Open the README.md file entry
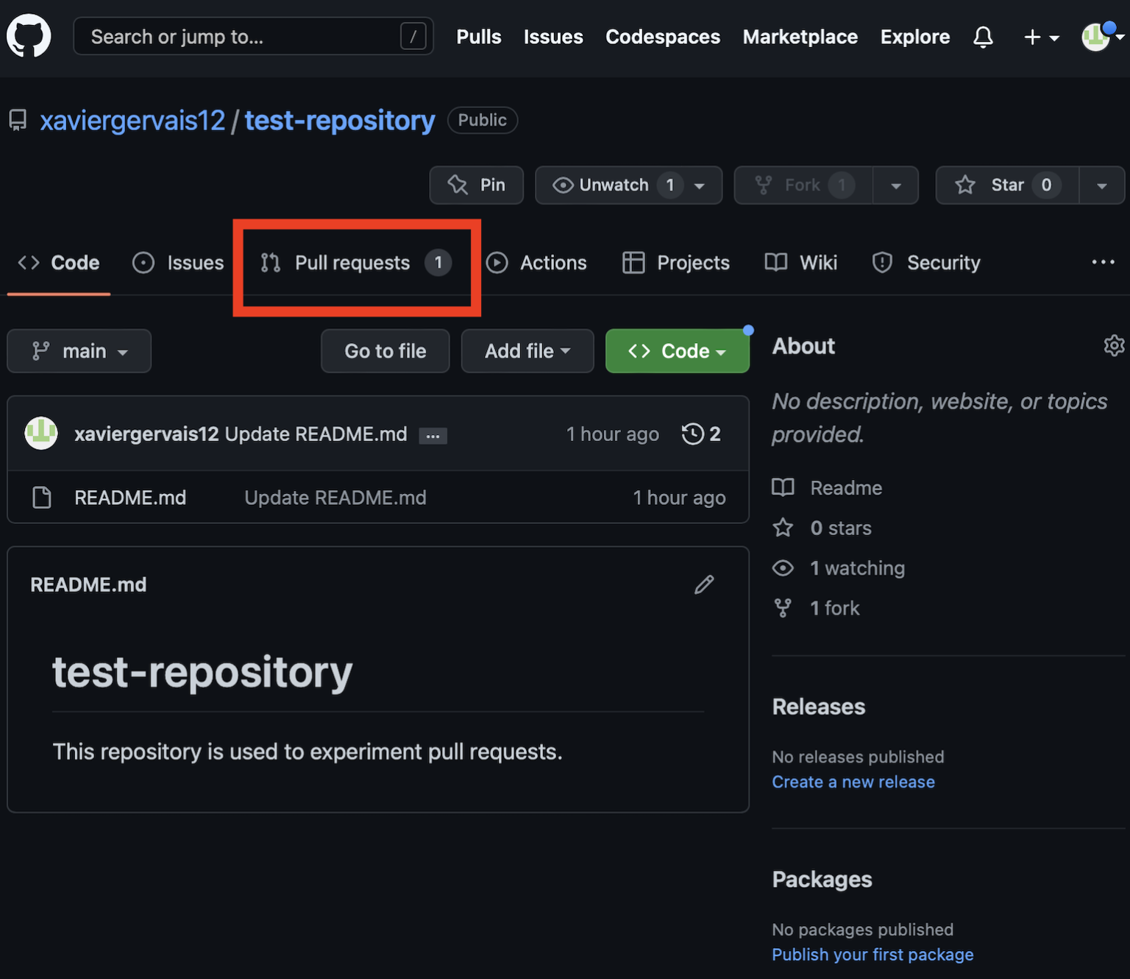1130x979 pixels. click(130, 498)
